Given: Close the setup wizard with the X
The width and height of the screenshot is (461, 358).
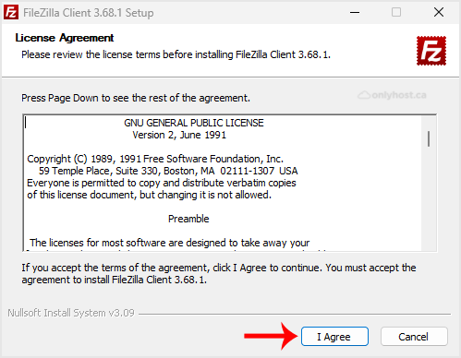Looking at the screenshot, I should pyautogui.click(x=439, y=12).
